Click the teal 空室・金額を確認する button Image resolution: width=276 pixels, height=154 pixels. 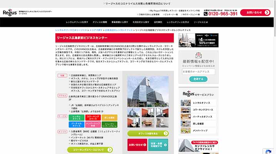click(x=158, y=145)
